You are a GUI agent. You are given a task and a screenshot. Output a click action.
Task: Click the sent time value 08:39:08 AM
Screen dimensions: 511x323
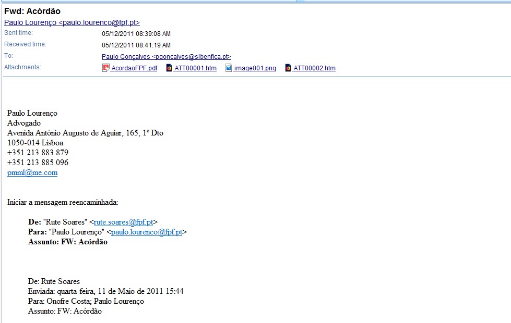click(x=136, y=34)
